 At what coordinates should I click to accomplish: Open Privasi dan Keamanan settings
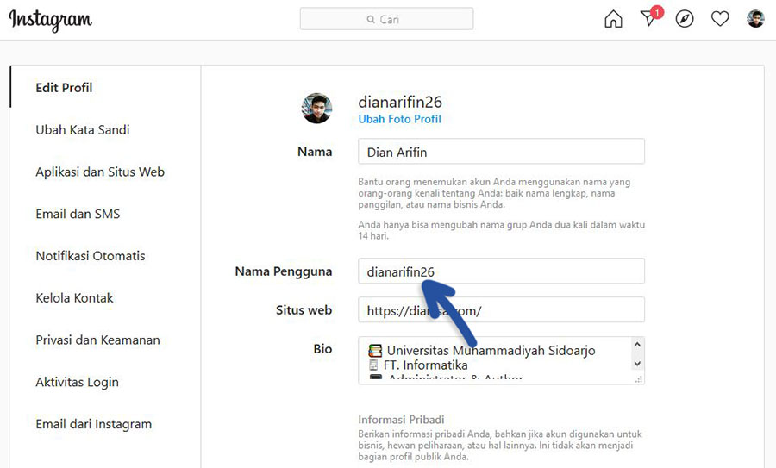[97, 340]
